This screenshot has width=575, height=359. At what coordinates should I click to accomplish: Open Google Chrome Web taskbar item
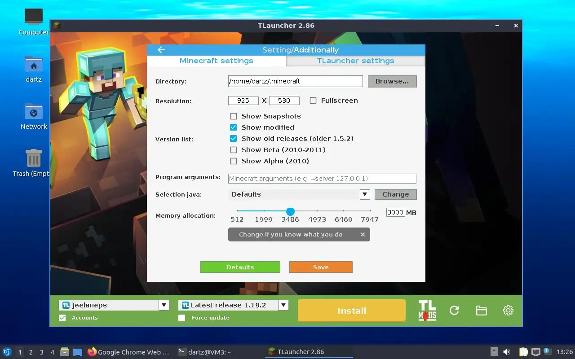pyautogui.click(x=129, y=352)
